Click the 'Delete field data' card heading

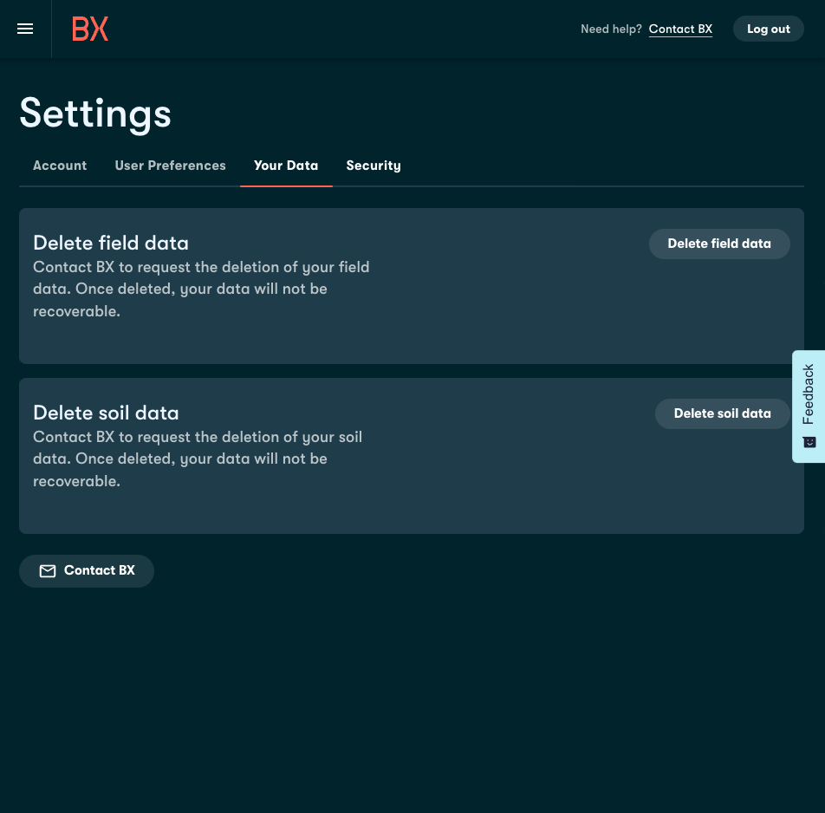point(111,243)
